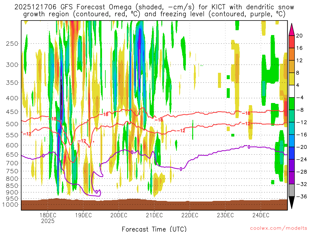The width and height of the screenshot is (310, 232).
Task: Click the 250 pressure level axis label
Action: click(12, 43)
